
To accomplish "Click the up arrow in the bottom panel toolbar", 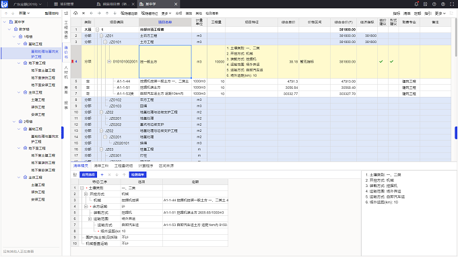I will pos(124,175).
